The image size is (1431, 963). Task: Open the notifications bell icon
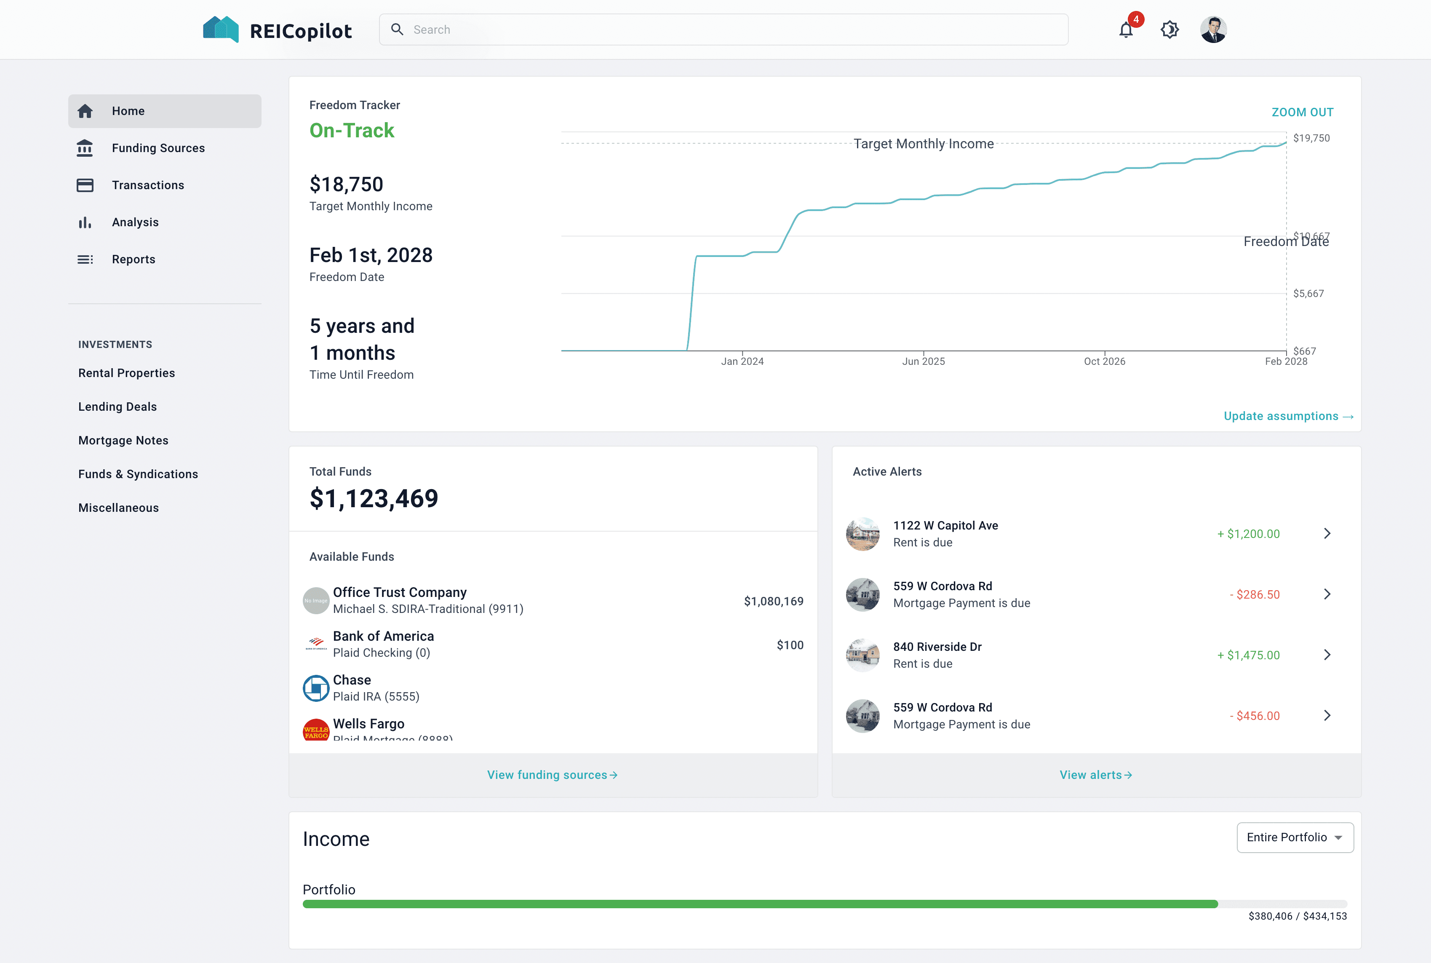[x=1126, y=29]
